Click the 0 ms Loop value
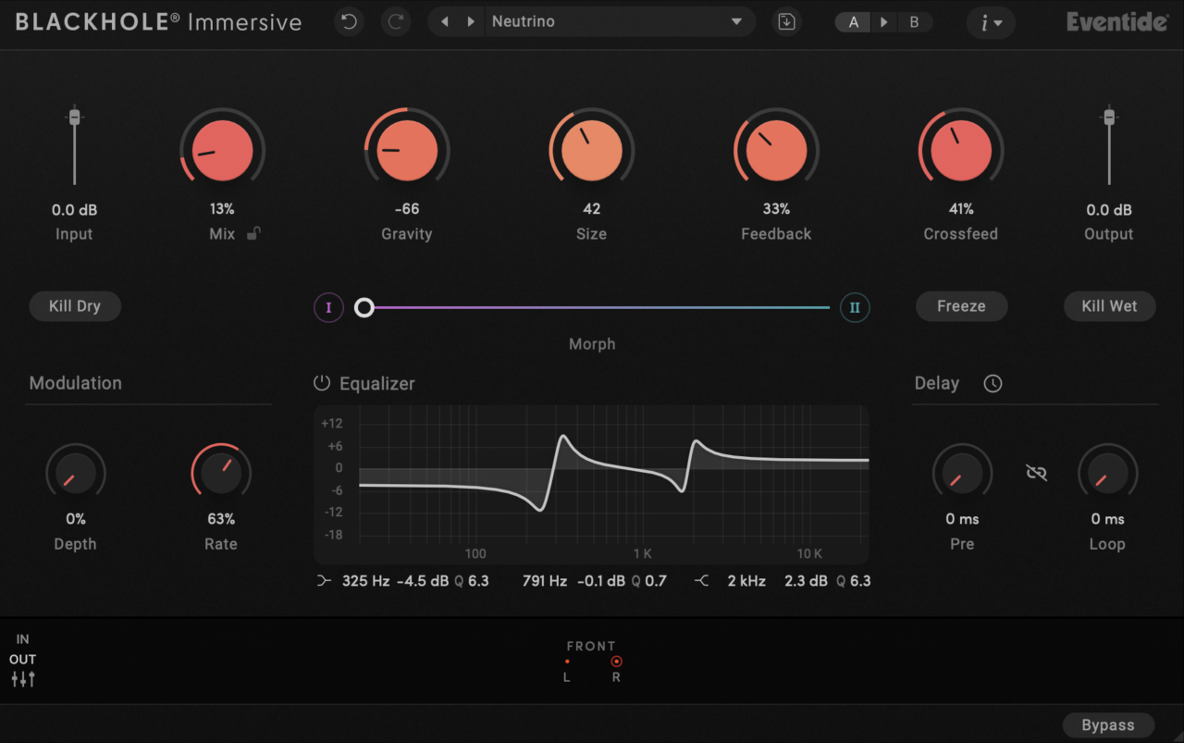The image size is (1184, 743). click(1107, 519)
